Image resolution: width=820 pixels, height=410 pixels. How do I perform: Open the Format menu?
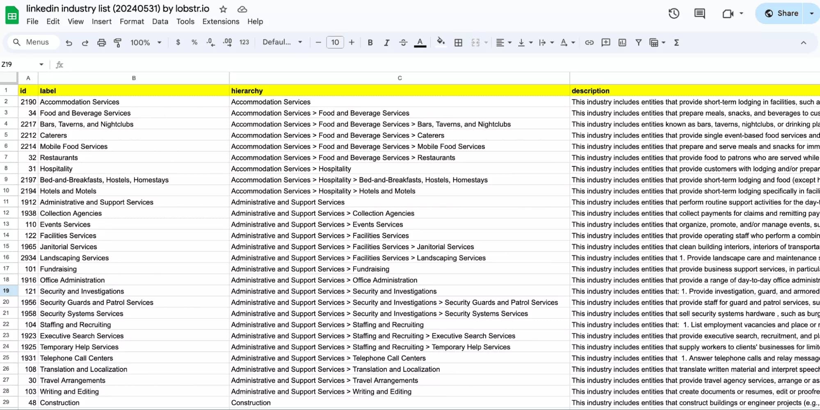coord(132,21)
